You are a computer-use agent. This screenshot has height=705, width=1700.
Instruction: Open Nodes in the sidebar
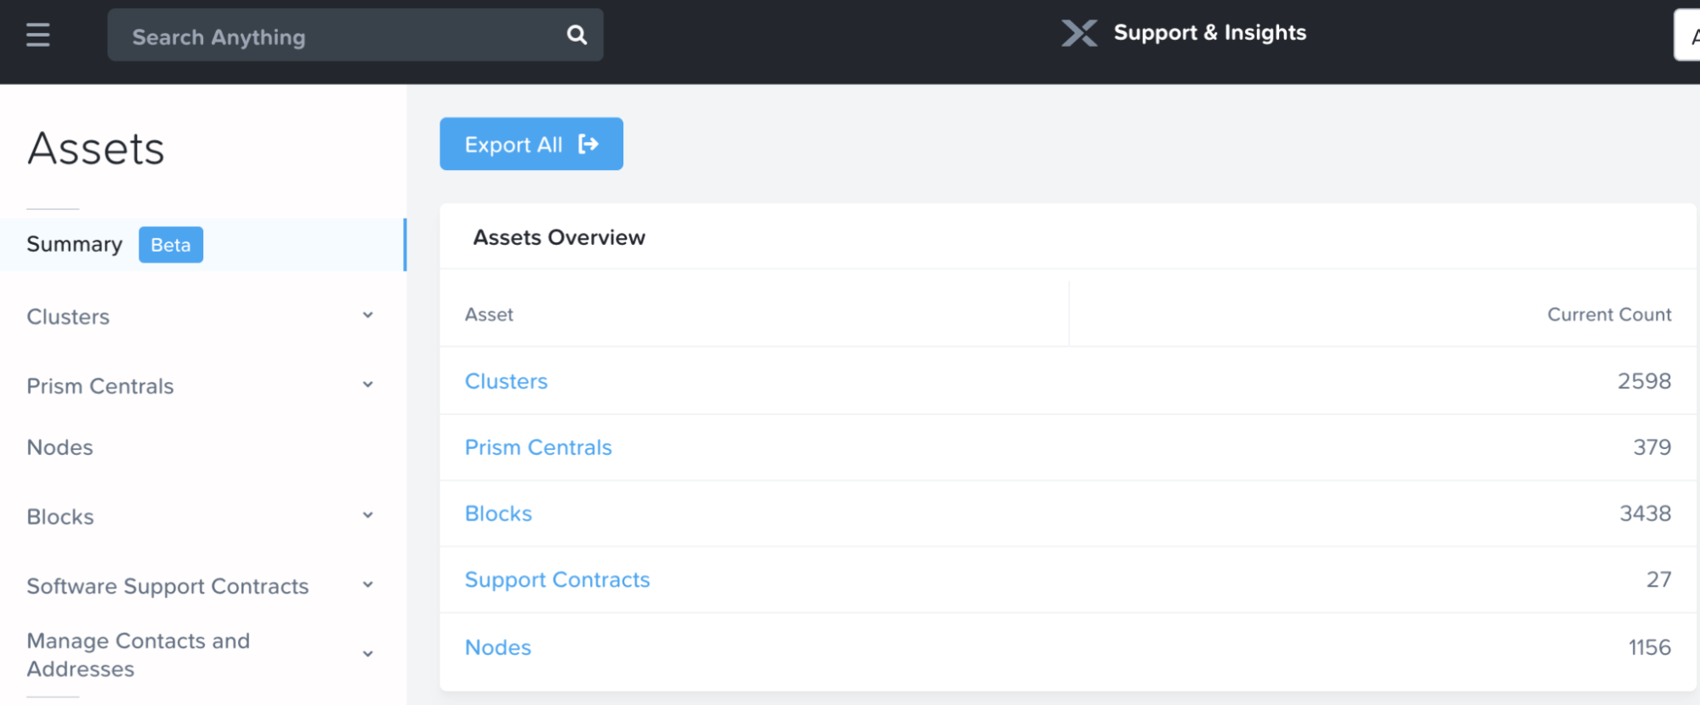click(60, 447)
